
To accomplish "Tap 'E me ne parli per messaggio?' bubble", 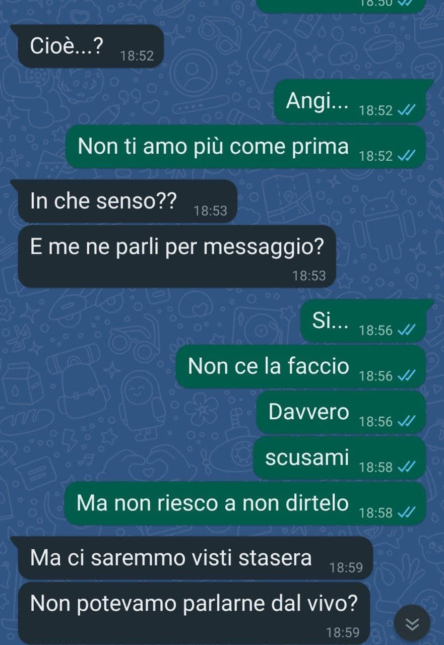I will (x=176, y=256).
